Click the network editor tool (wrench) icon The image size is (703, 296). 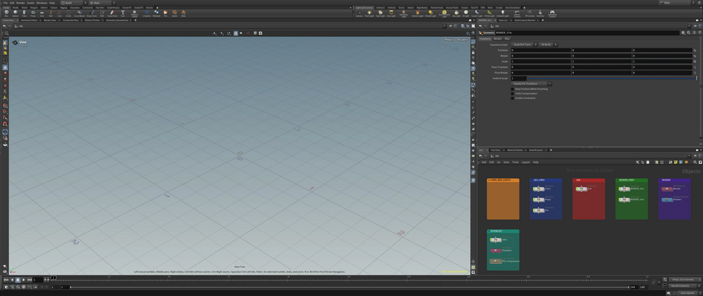coord(637,162)
